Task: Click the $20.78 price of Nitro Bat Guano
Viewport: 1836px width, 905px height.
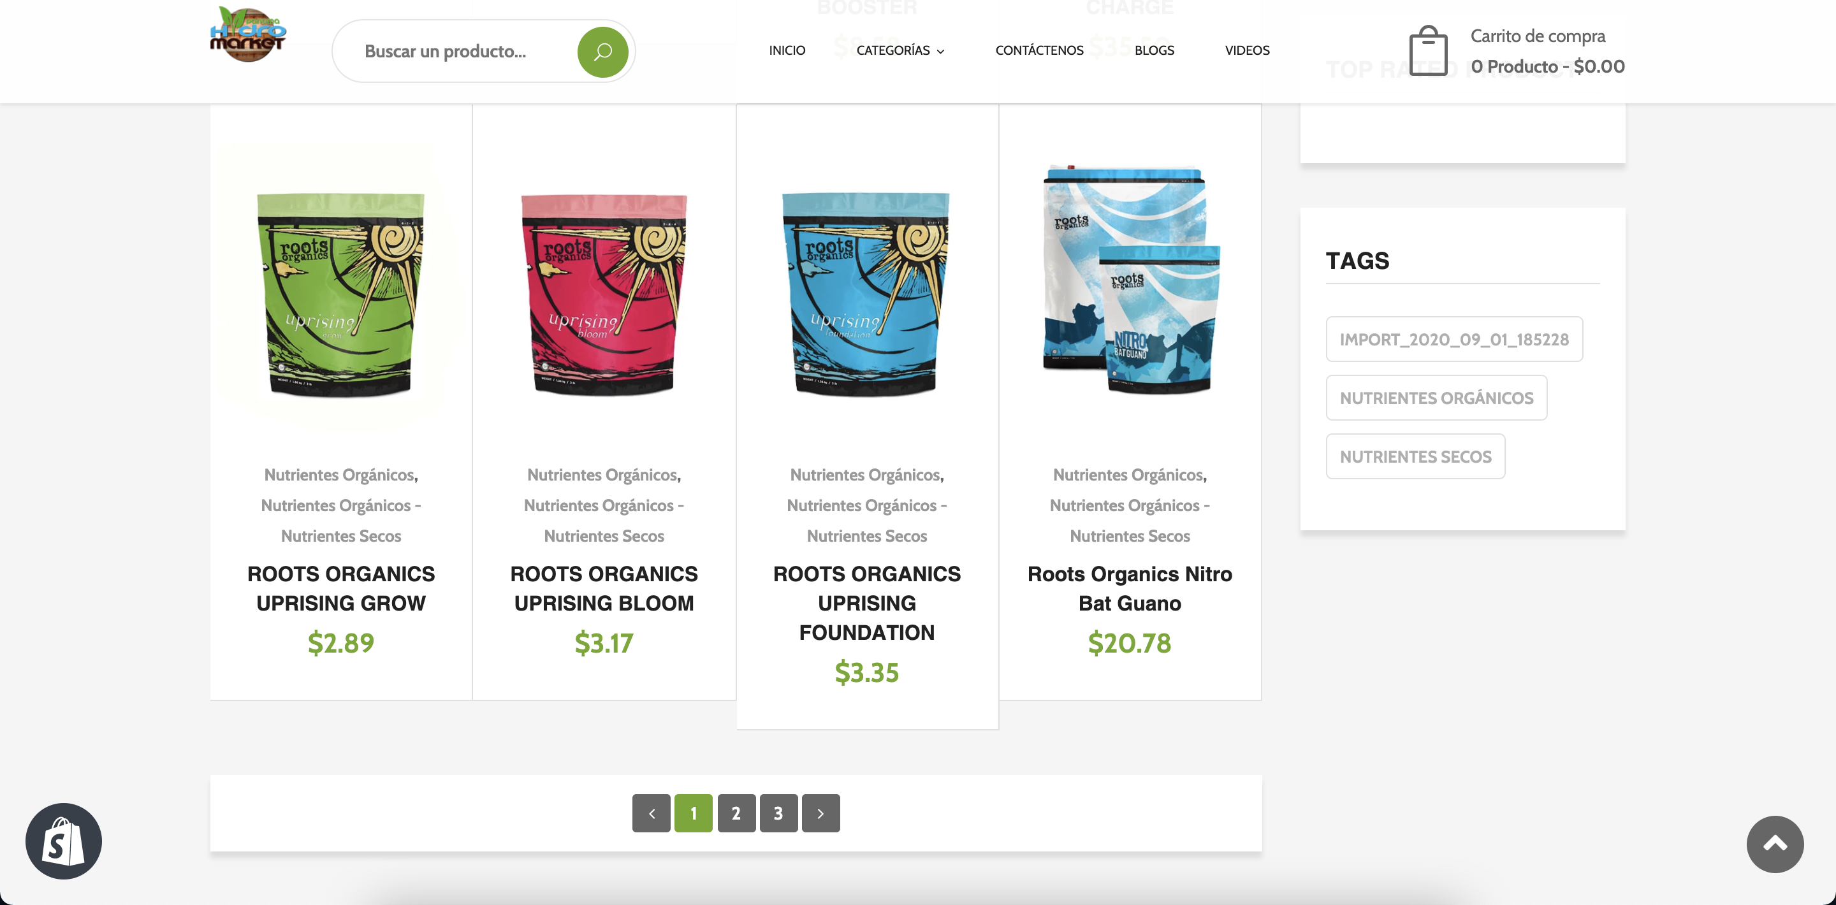Action: pos(1130,643)
